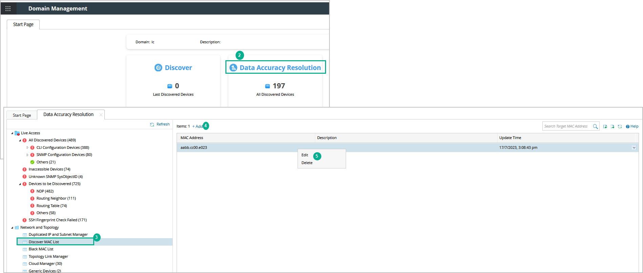The width and height of the screenshot is (643, 273).
Task: Click the Add link to add MAC
Action: 198,127
